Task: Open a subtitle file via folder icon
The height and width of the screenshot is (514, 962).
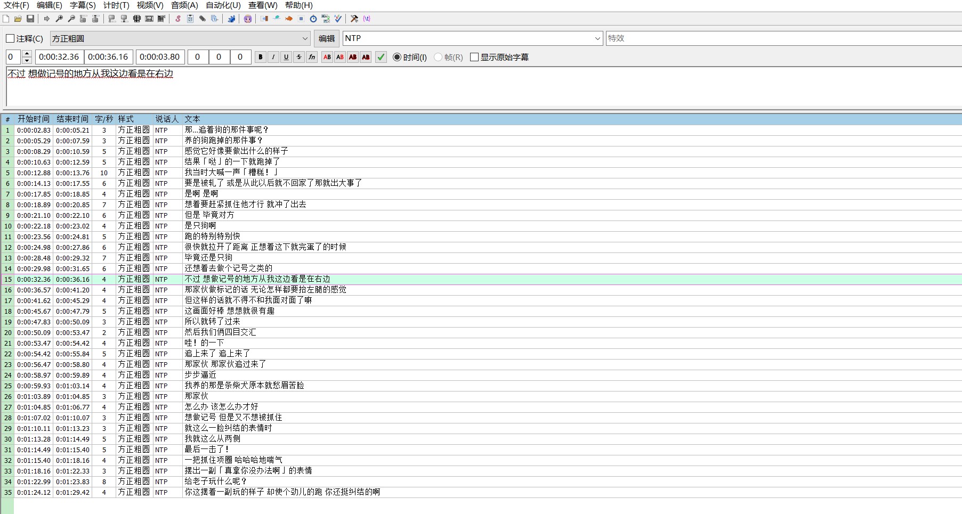Action: [18, 19]
